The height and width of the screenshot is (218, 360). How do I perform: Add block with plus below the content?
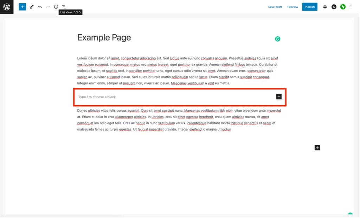317,148
